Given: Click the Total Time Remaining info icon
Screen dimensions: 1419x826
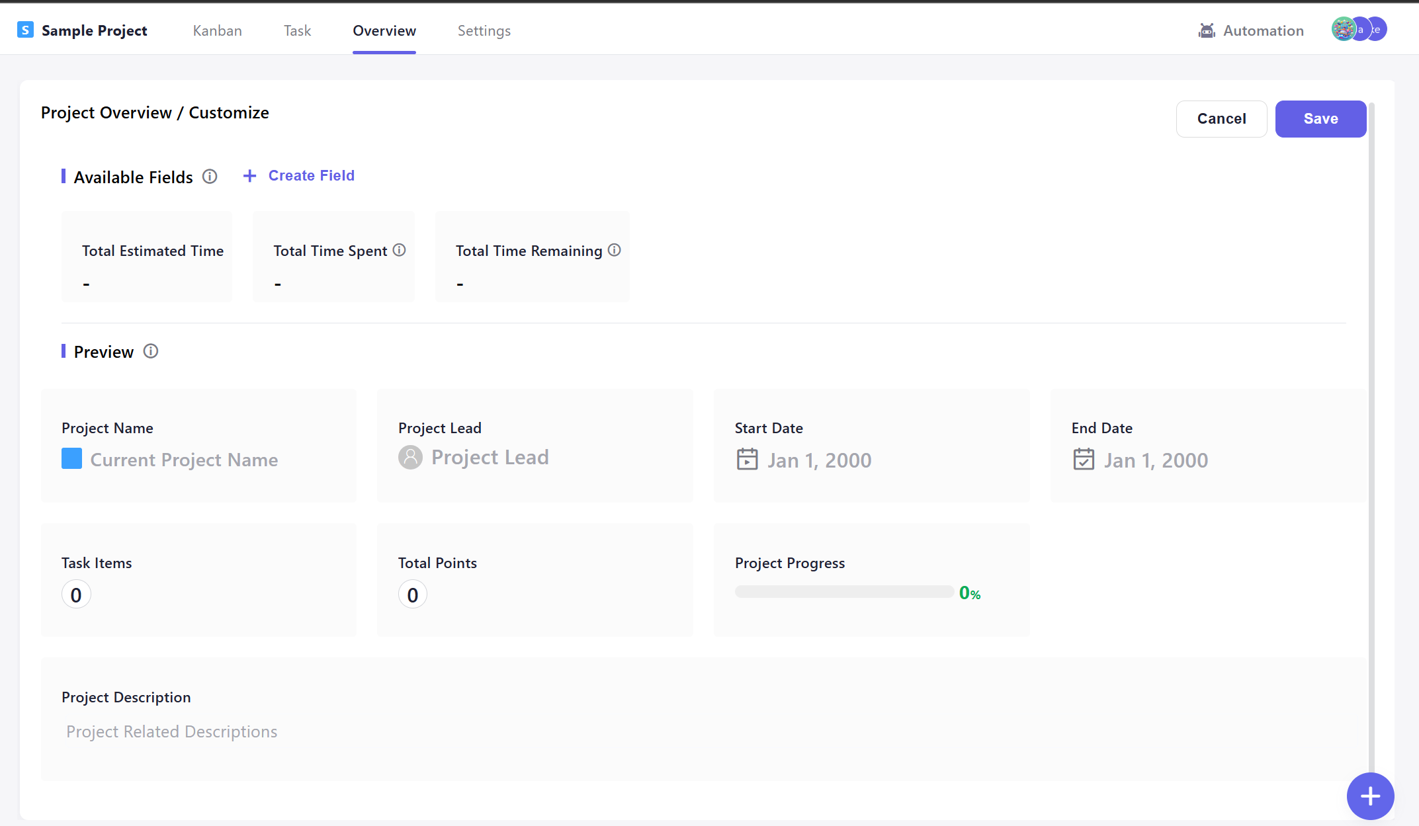Looking at the screenshot, I should [614, 250].
